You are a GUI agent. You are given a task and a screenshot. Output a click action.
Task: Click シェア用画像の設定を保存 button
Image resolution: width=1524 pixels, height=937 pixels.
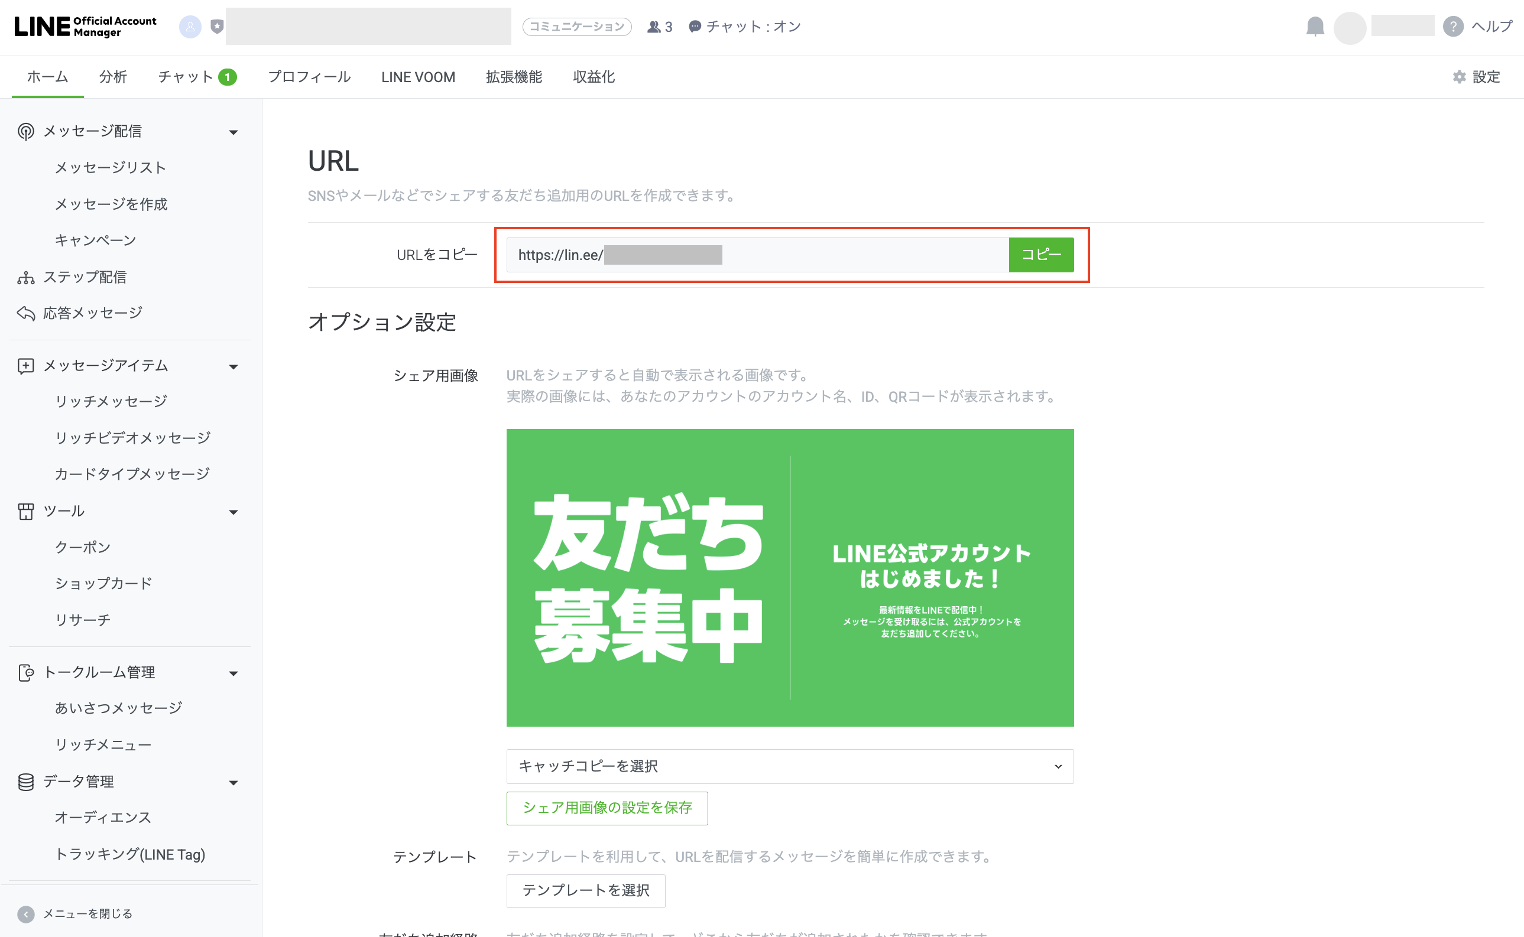pos(607,808)
